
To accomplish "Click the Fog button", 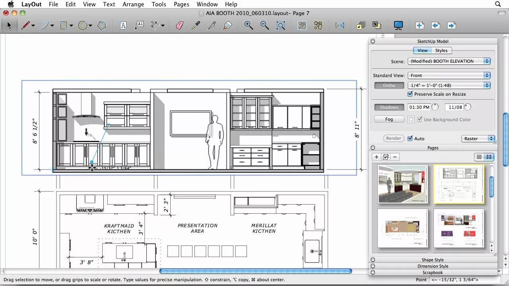I will [x=389, y=119].
